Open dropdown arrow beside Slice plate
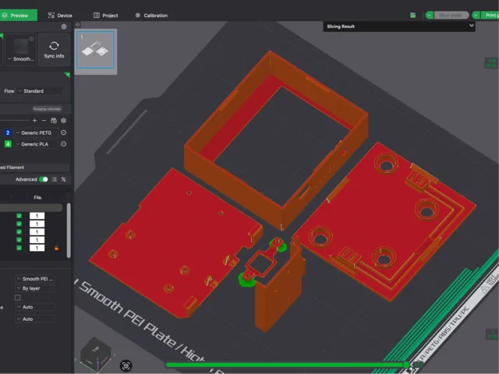Viewport: 499px width, 374px height. (x=430, y=16)
